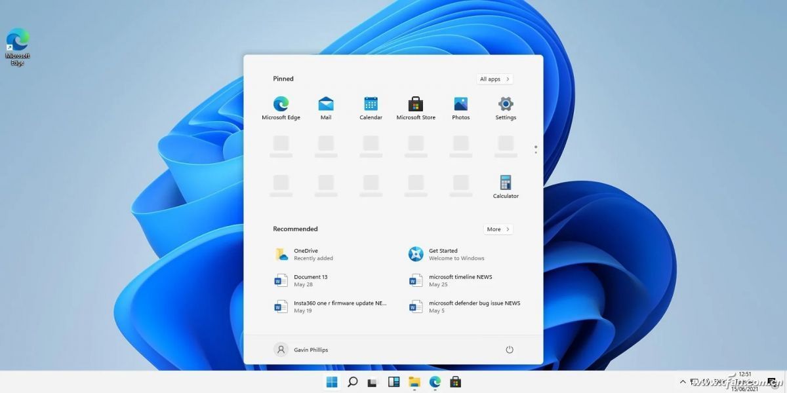Open Microsoft Store in pinned apps
The height and width of the screenshot is (393, 787).
pos(416,108)
